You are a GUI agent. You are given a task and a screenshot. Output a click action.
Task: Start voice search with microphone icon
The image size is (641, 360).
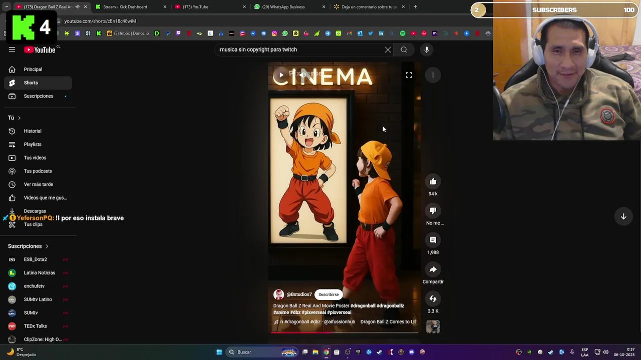427,49
